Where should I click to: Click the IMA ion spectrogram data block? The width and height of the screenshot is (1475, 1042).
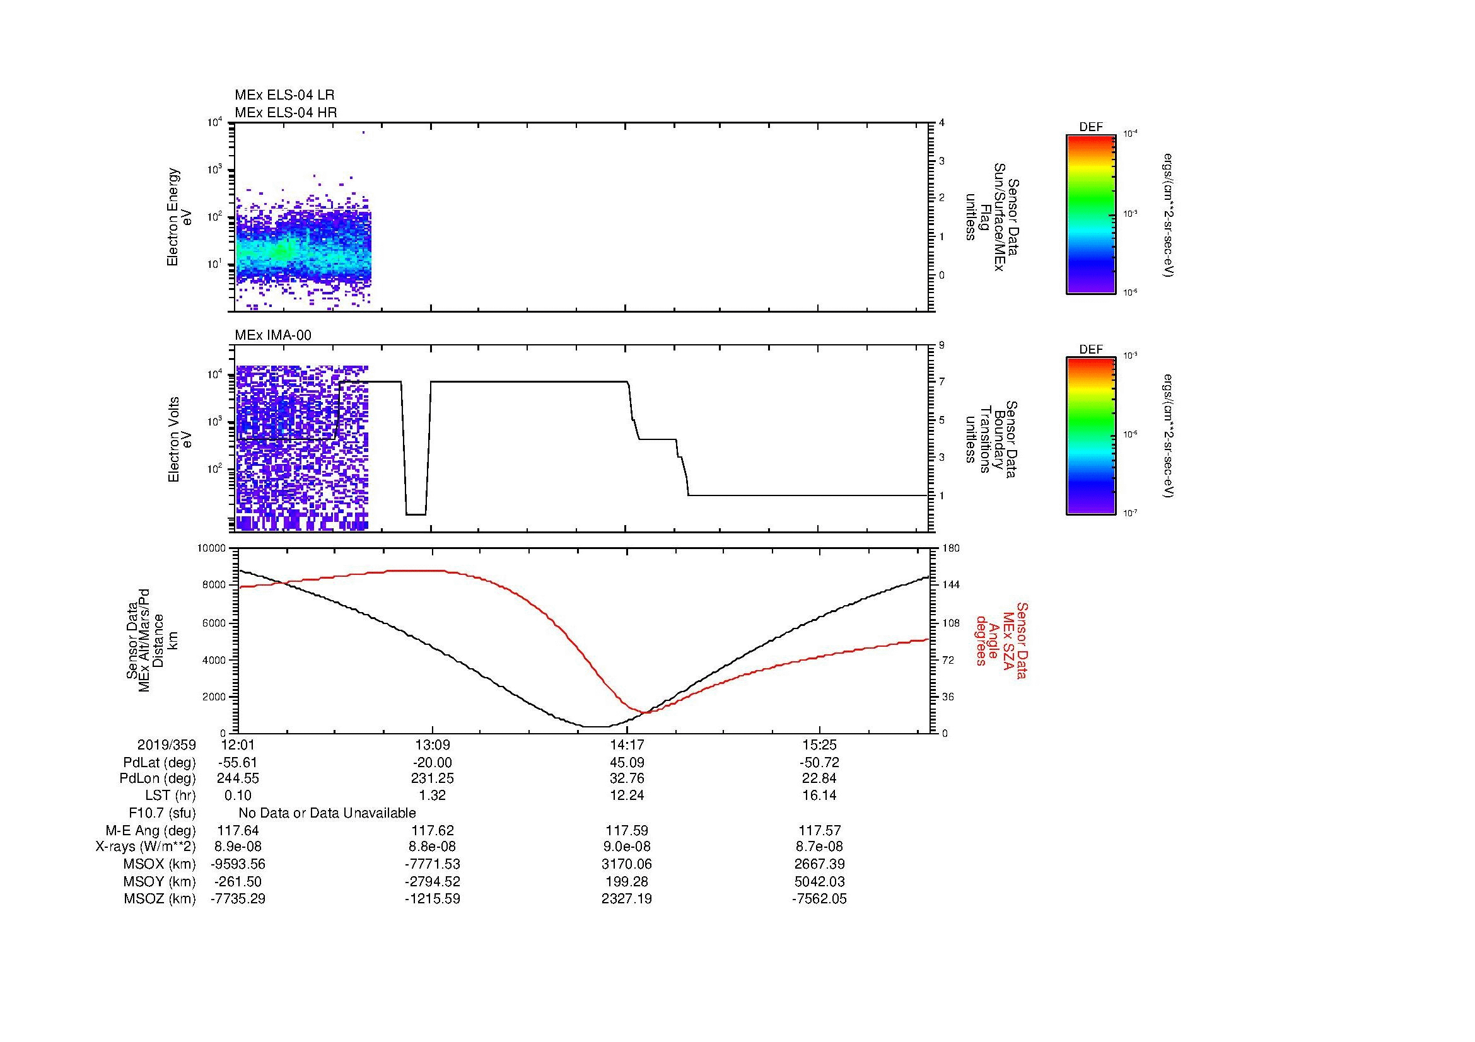tap(303, 448)
